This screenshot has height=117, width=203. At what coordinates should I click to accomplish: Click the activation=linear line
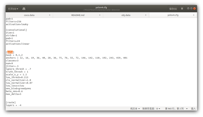click(x=18, y=44)
